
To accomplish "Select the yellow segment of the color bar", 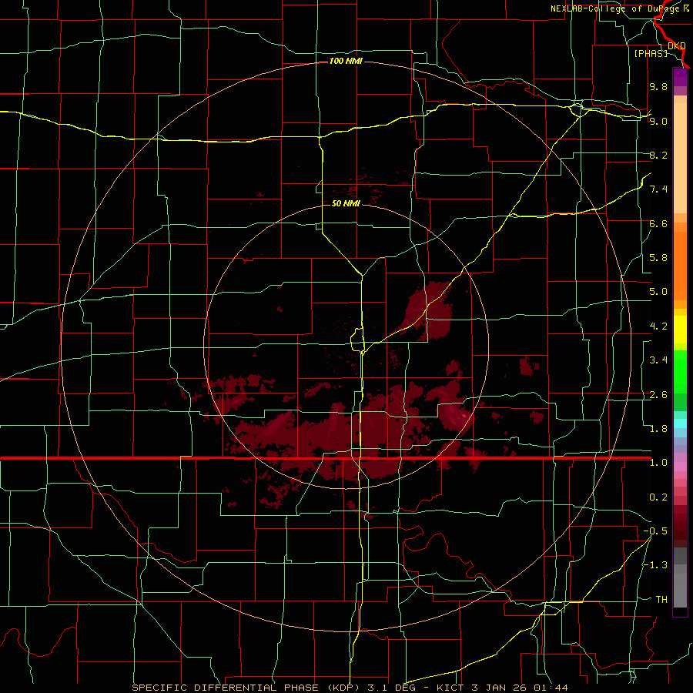I will point(680,330).
